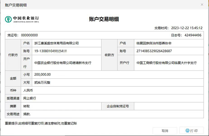Select the amount 200,000.00

[43, 74]
